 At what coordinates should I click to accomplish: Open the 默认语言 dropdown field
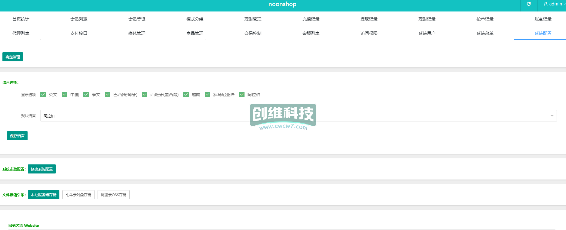click(298, 116)
